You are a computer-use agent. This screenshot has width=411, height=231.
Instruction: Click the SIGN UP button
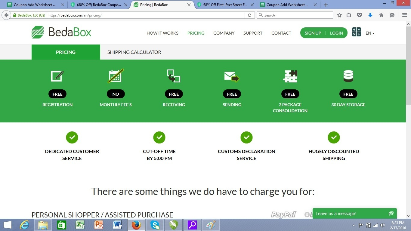tap(313, 33)
